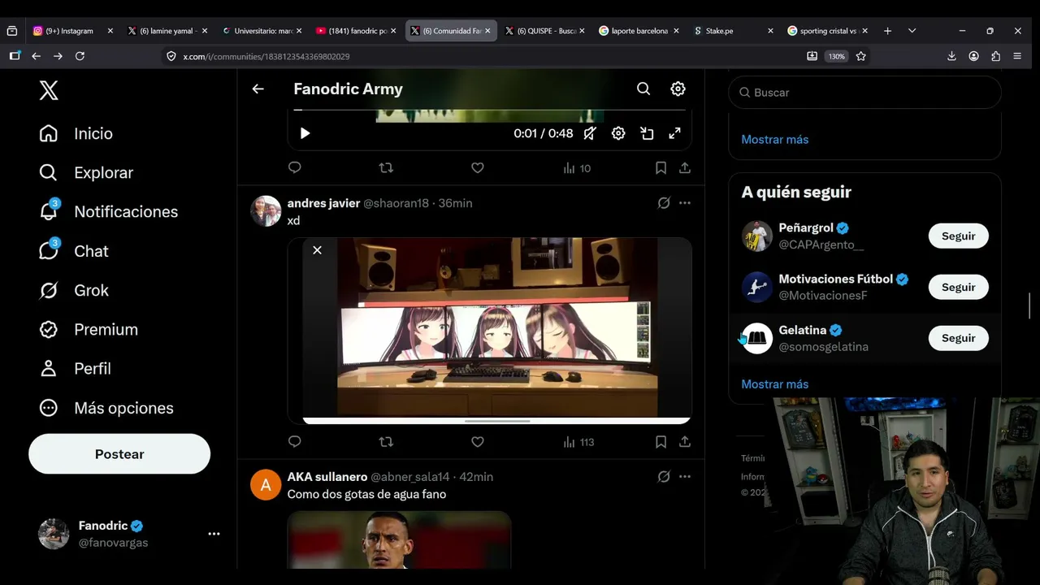
Task: Share the video post
Action: coord(685,168)
